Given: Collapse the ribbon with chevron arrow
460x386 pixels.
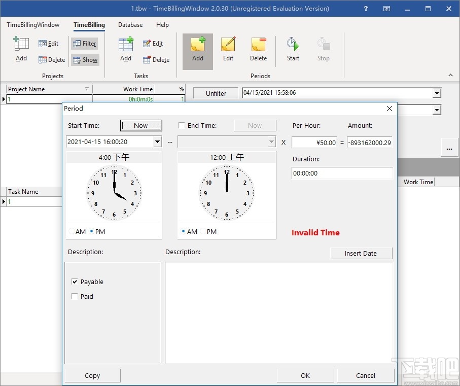Looking at the screenshot, I should pos(450,76).
